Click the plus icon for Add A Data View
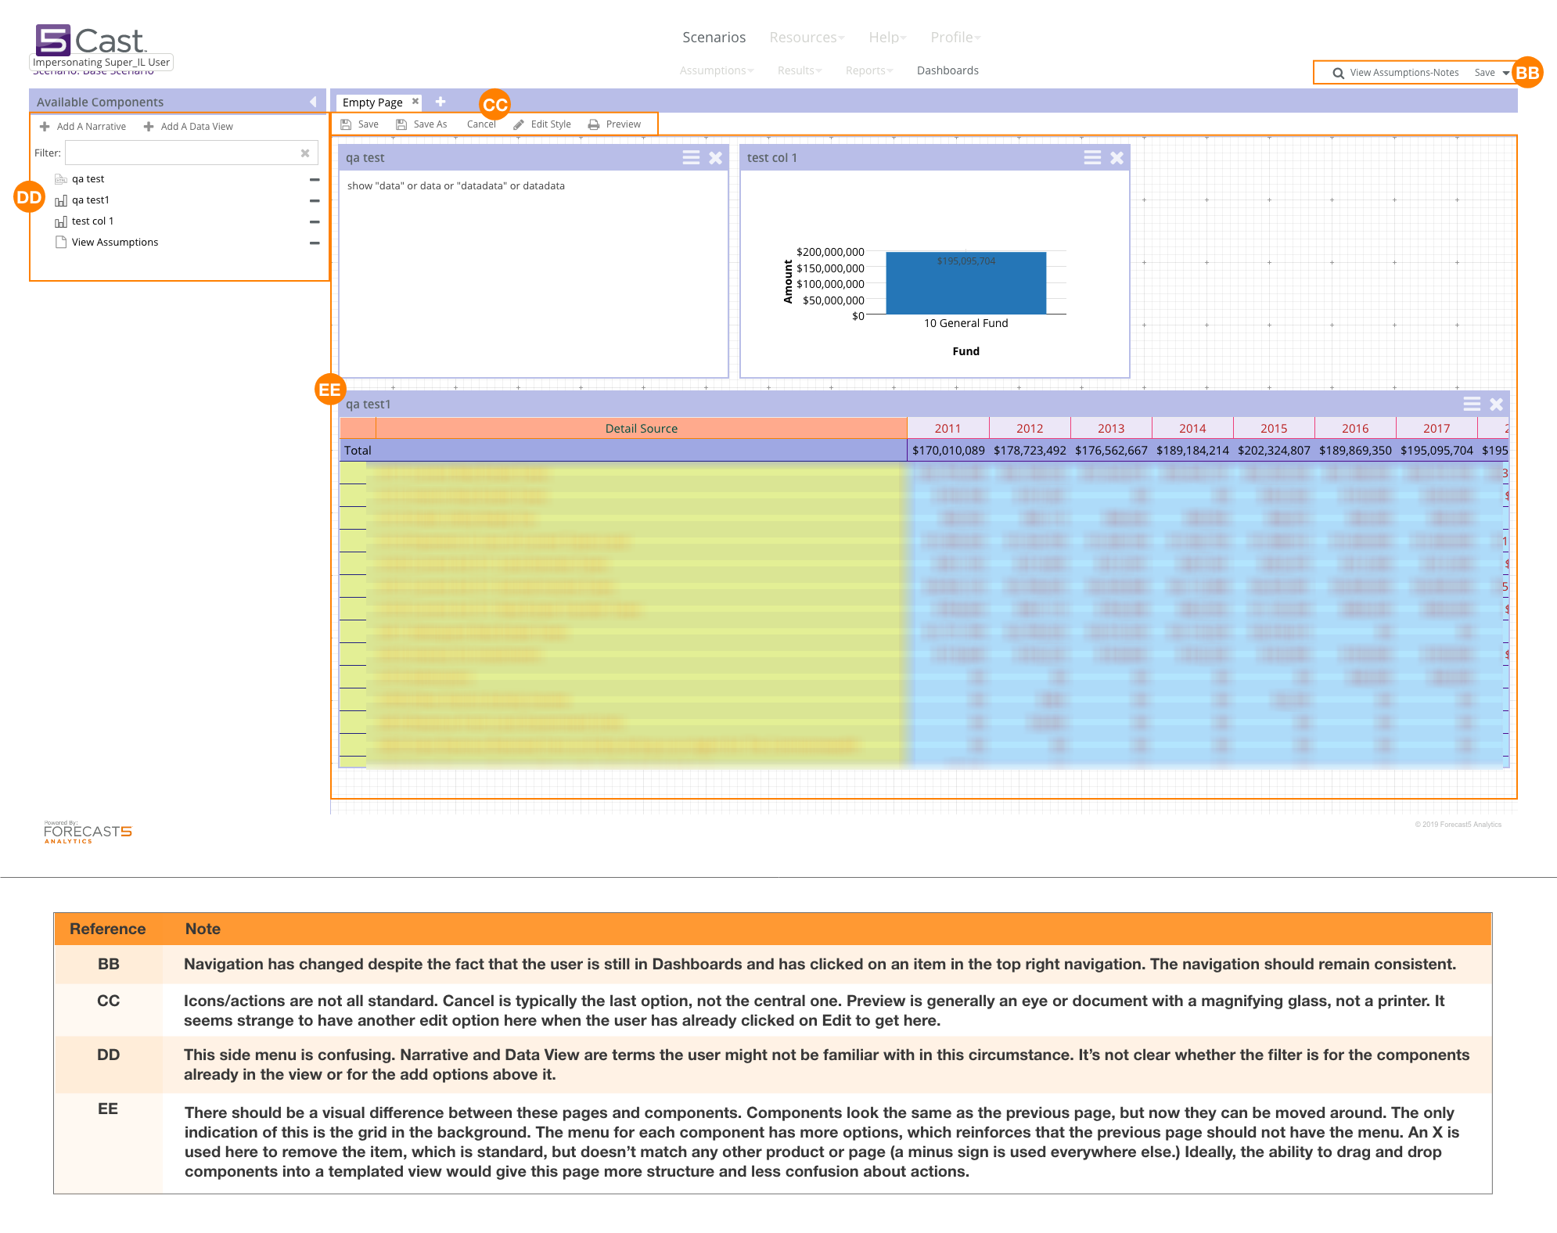 point(148,126)
